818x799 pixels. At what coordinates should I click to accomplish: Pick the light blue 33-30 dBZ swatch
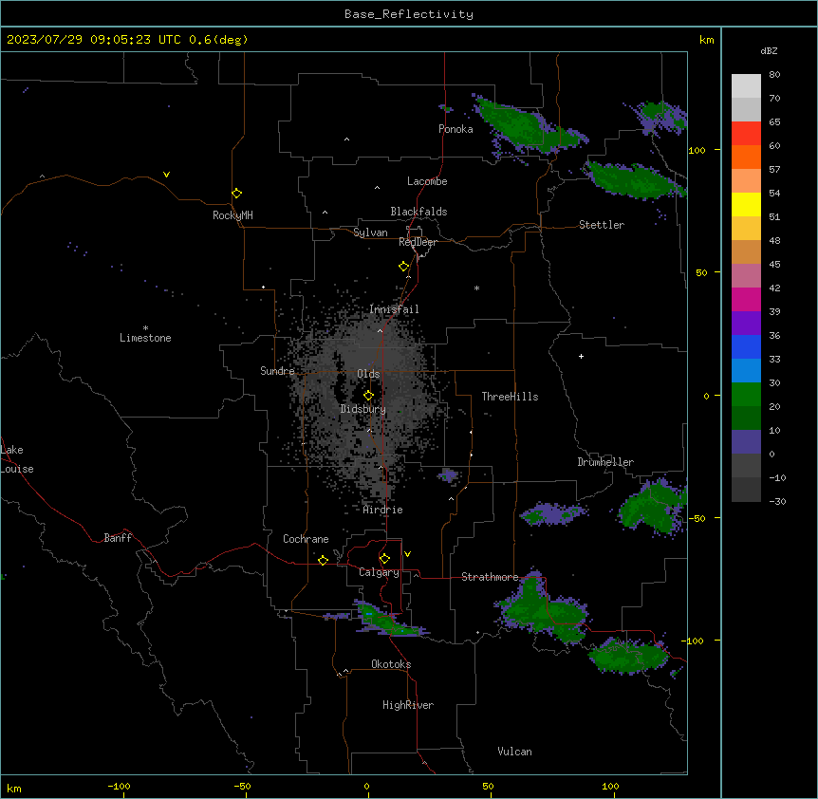[746, 371]
